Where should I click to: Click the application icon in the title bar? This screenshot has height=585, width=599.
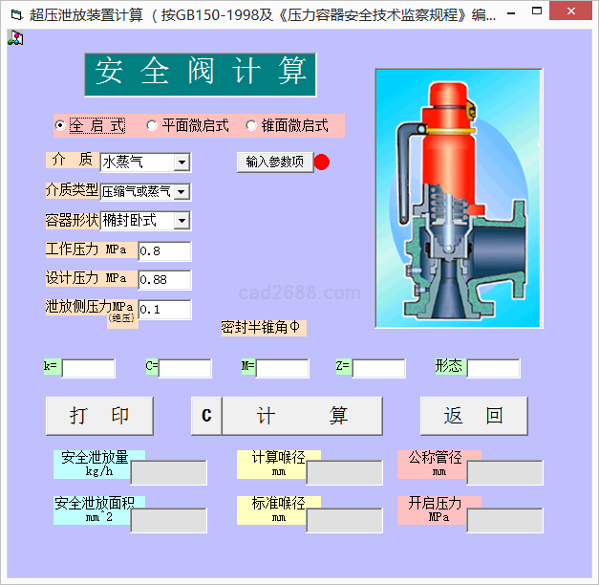14,14
